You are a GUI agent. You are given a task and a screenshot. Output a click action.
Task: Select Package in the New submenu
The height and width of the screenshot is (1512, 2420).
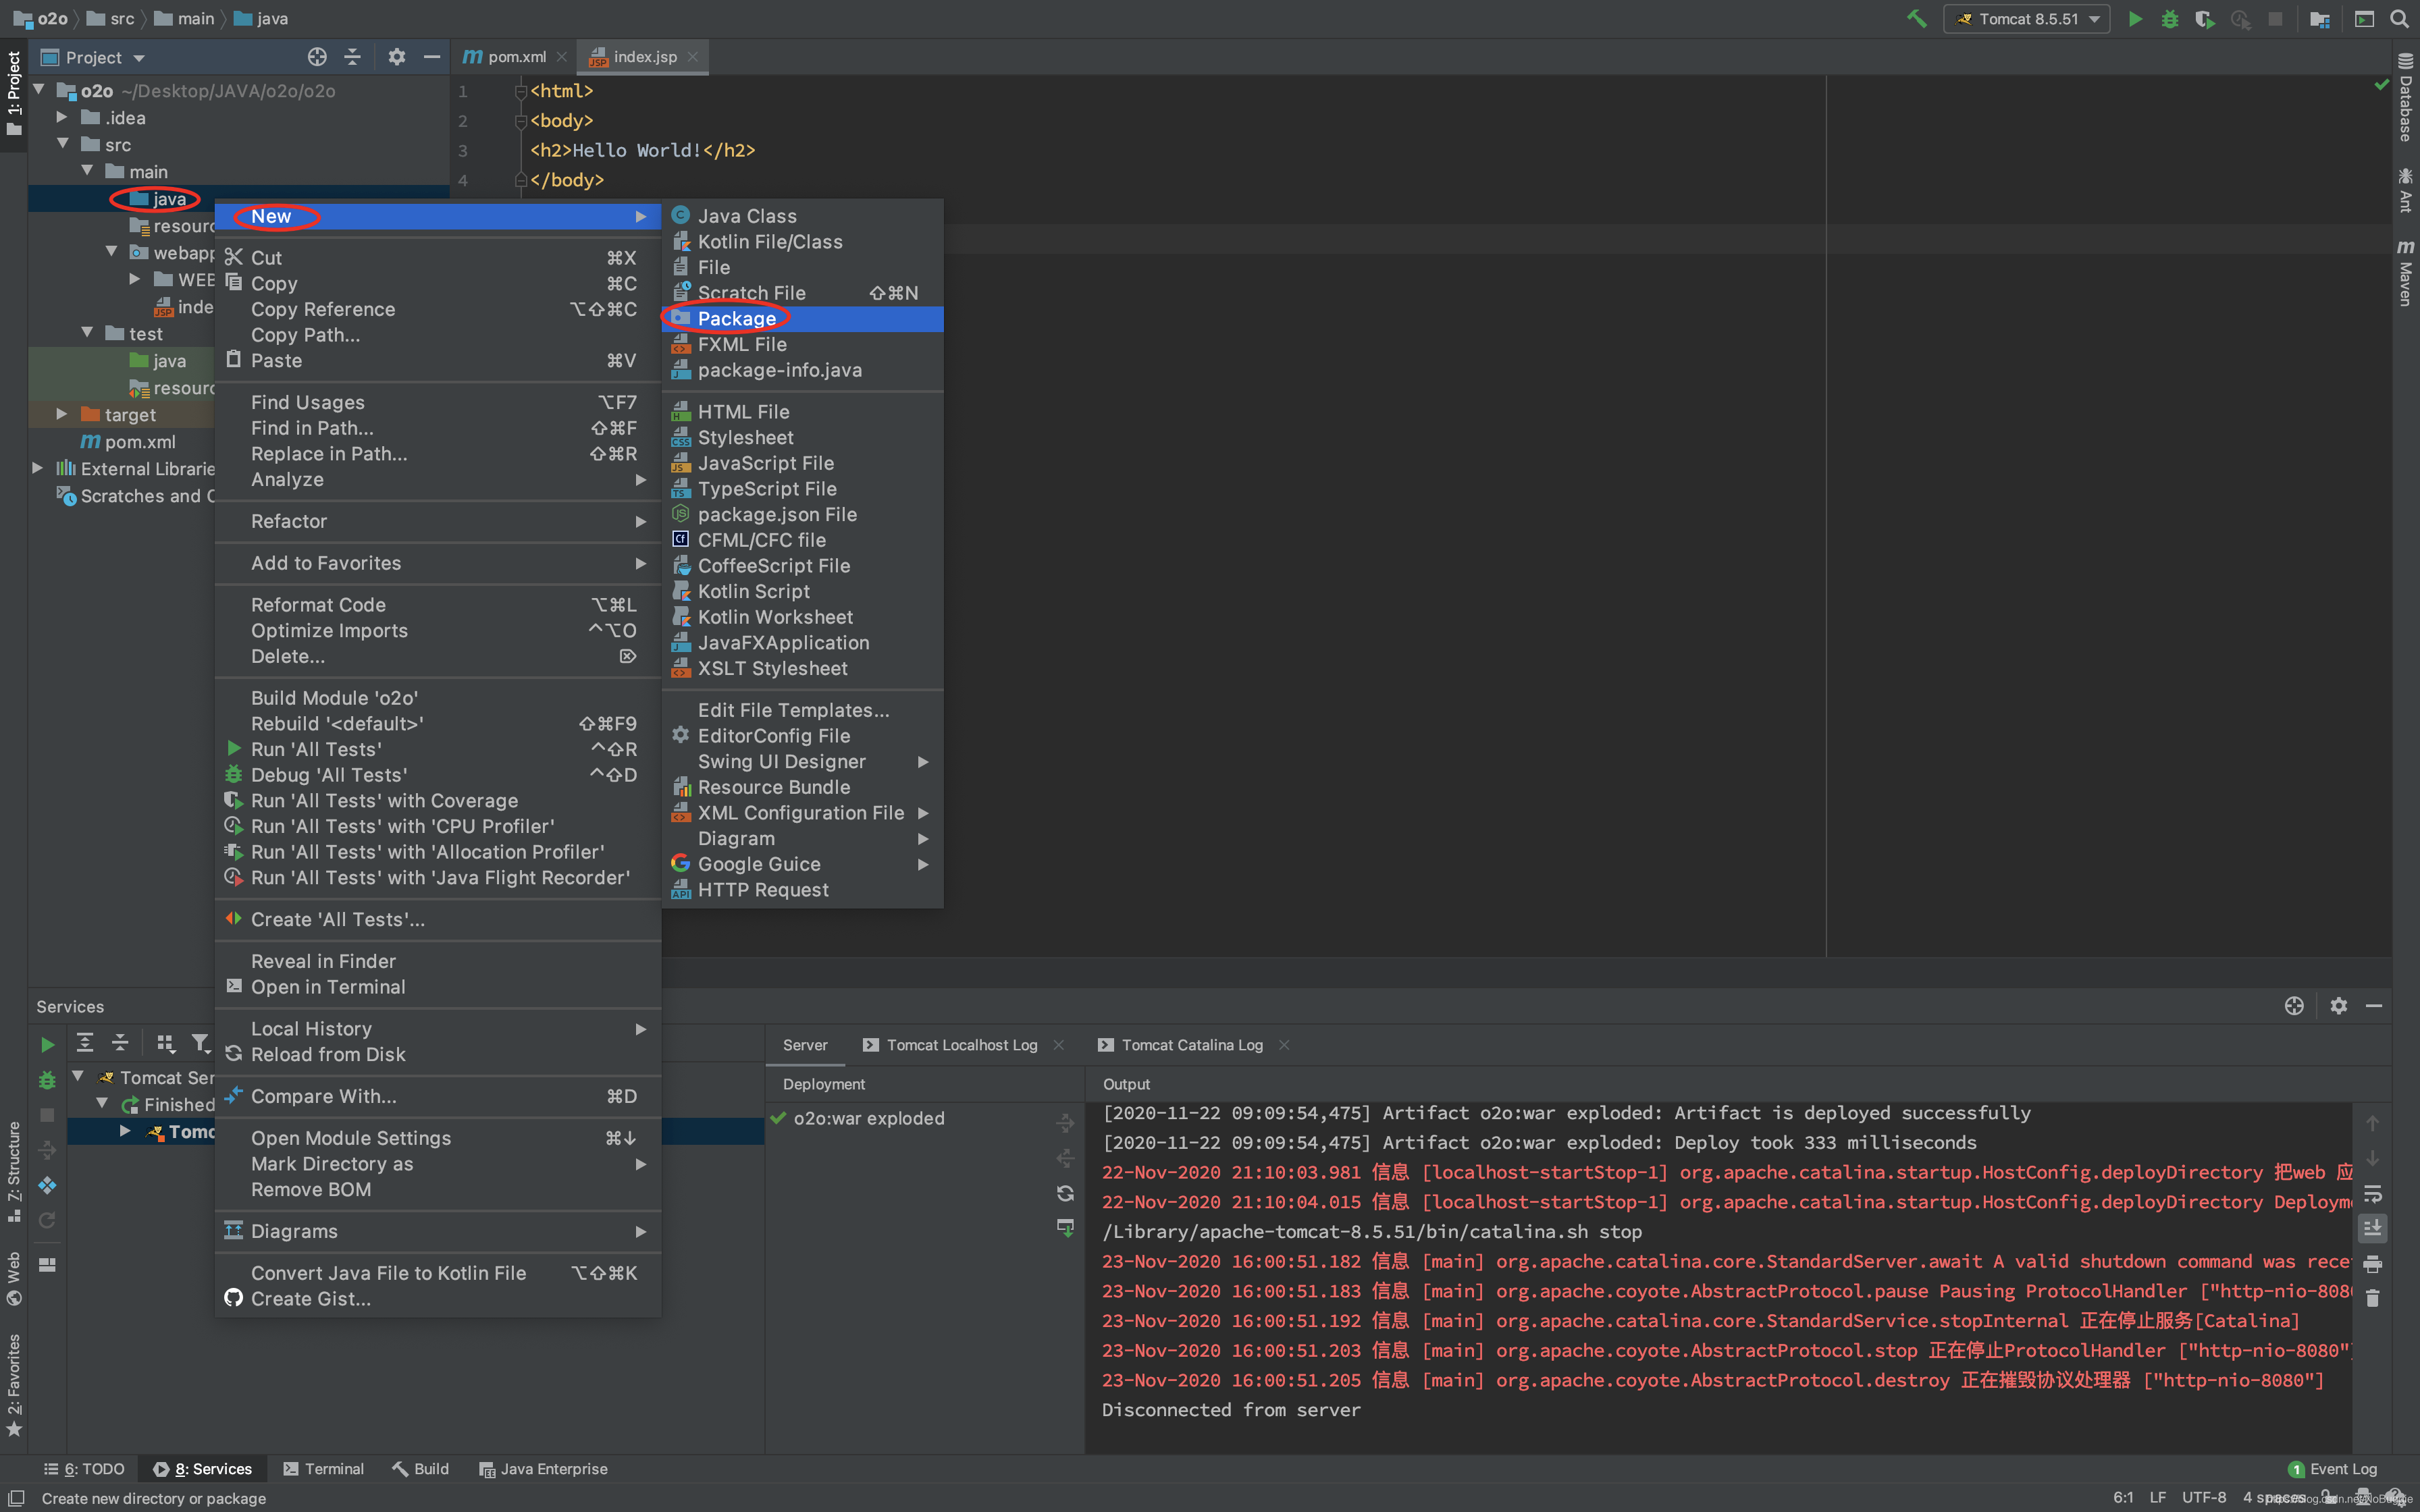tap(736, 318)
